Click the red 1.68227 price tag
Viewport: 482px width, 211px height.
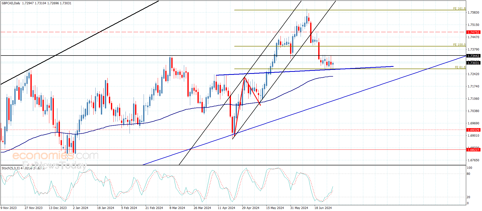473,150
